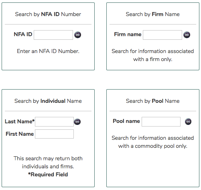Click the Search by Pool Name heading
The height and width of the screenshot is (190, 201).
[x=152, y=101]
